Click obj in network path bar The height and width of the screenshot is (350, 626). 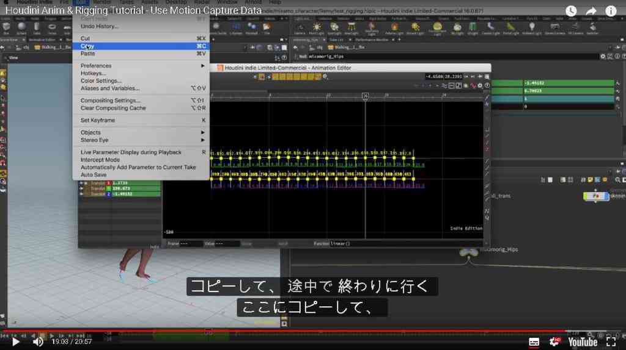pyautogui.click(x=316, y=48)
